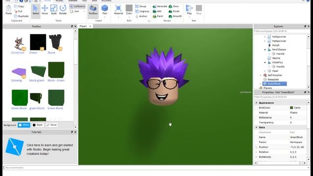Activate the Rotate tool
Viewport: 313px width, 176px height.
click(63, 10)
